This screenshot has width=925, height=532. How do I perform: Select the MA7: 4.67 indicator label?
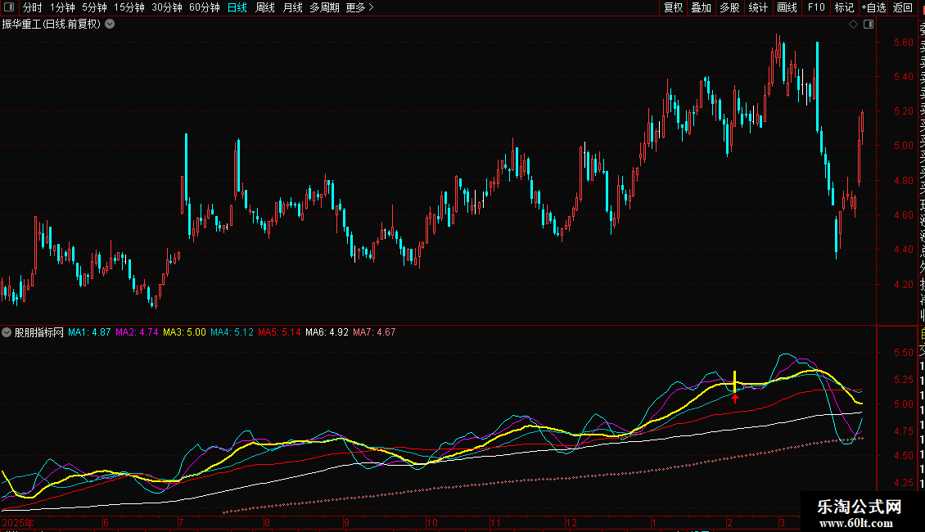(374, 332)
